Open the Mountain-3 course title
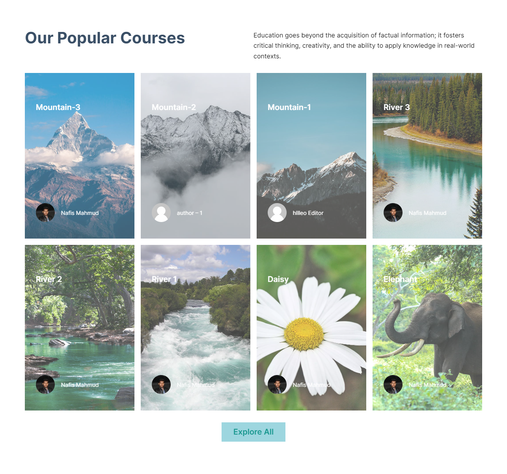This screenshot has width=507, height=474. (58, 107)
